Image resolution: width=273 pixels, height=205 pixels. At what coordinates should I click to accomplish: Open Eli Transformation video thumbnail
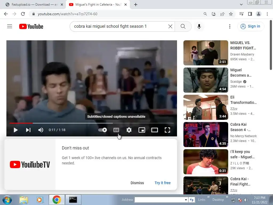[206, 107]
